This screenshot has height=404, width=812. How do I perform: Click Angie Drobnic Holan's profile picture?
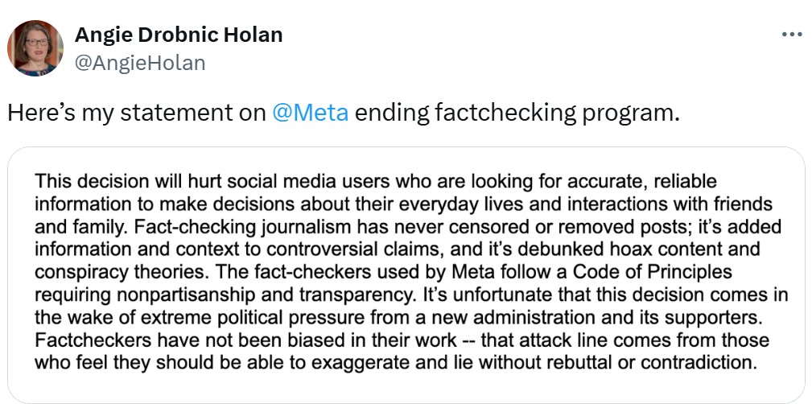35,48
